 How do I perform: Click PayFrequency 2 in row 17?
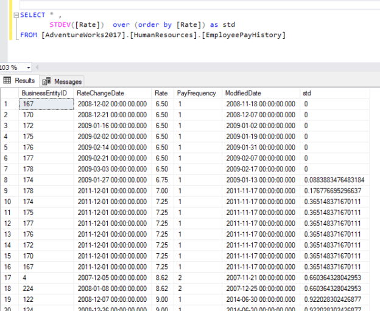[198, 278]
